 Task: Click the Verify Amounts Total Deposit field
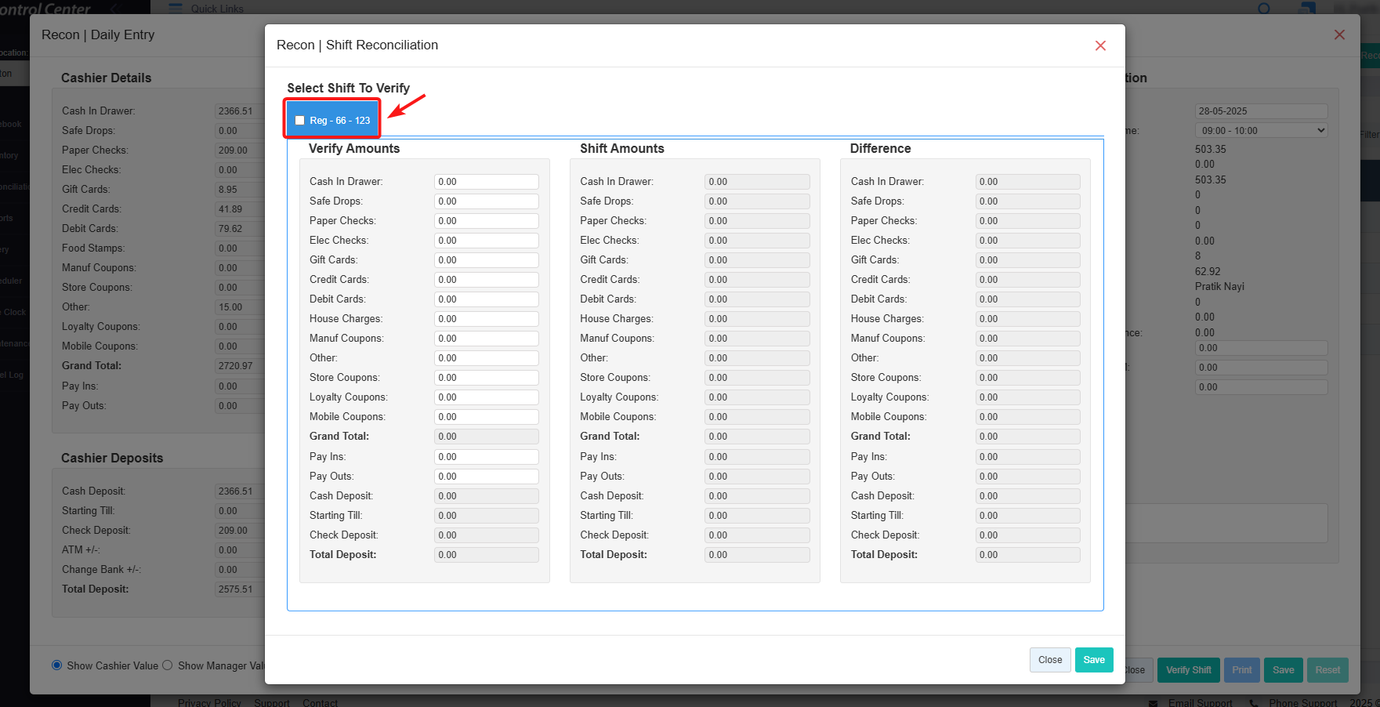[x=487, y=555]
